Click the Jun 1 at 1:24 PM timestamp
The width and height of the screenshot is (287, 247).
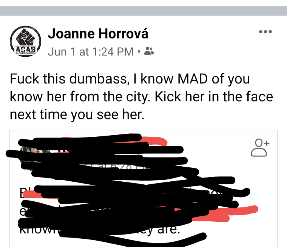[x=91, y=52]
